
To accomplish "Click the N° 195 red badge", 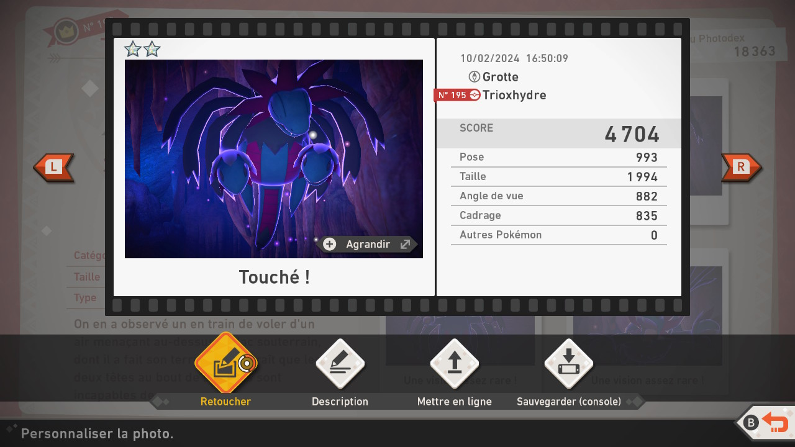I will coord(452,95).
